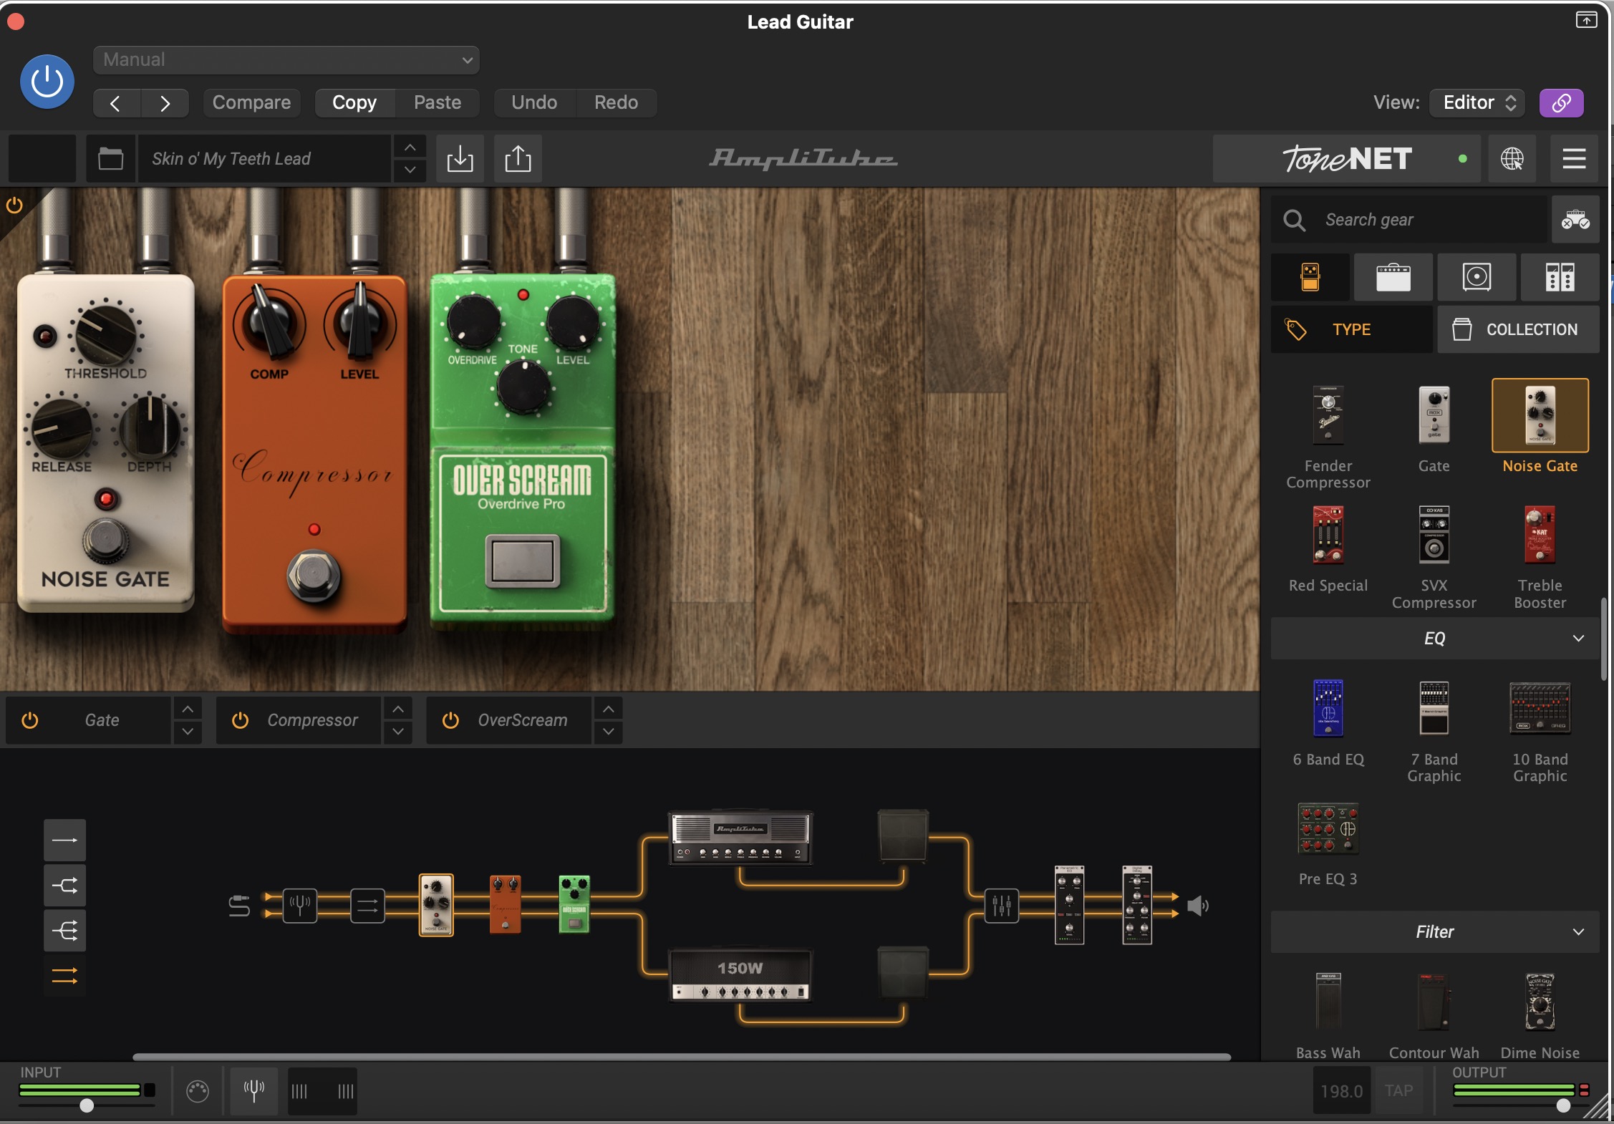Switch to the TYPE tab
1614x1124 pixels.
coord(1352,329)
